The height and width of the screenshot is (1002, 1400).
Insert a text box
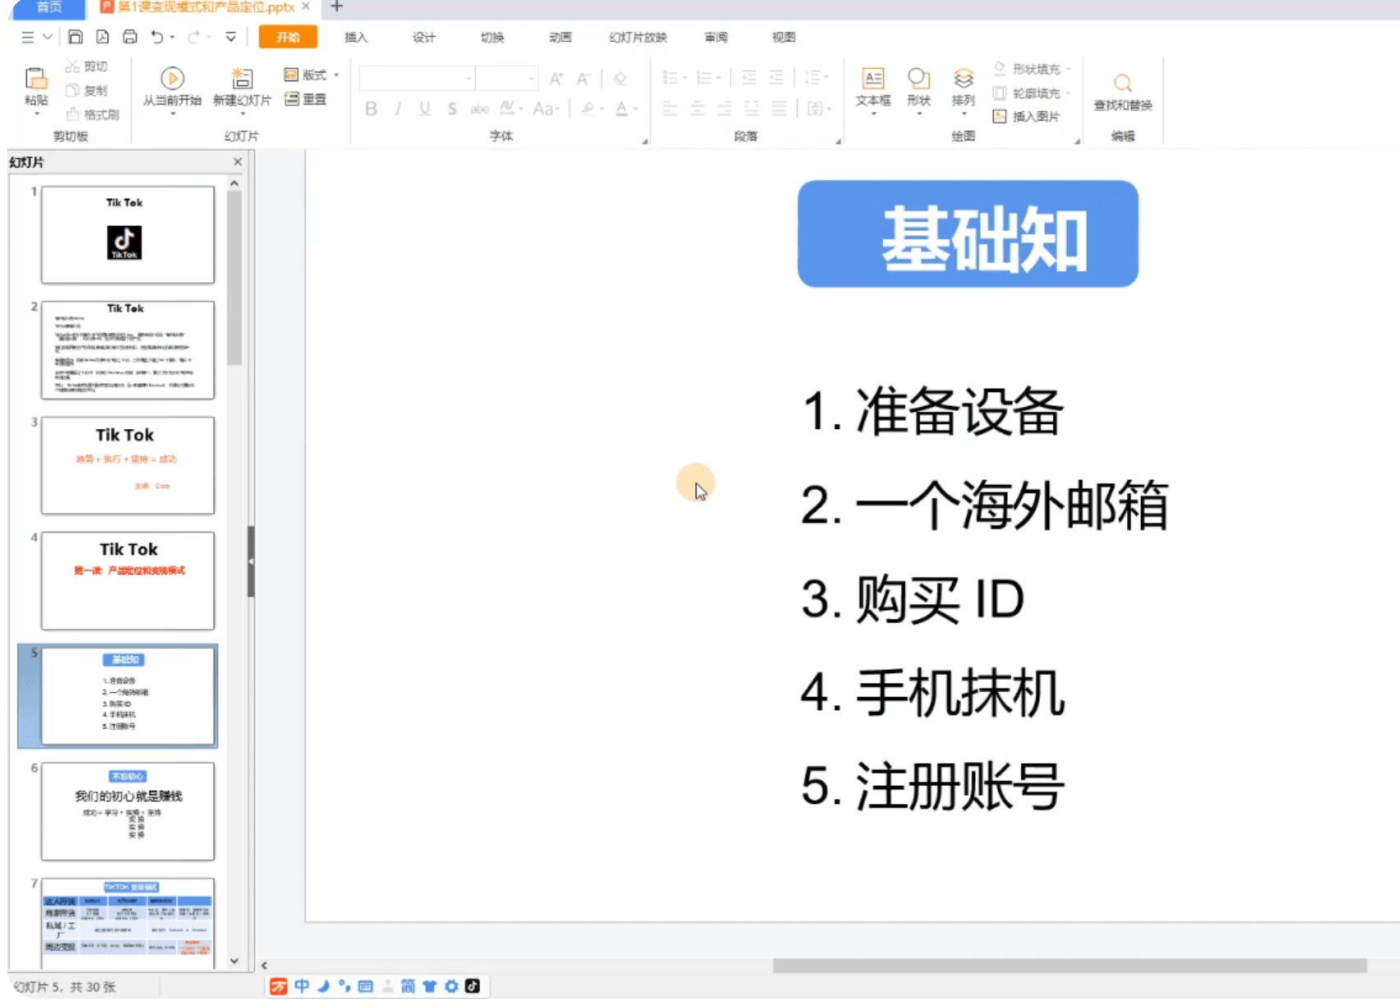pyautogui.click(x=872, y=80)
